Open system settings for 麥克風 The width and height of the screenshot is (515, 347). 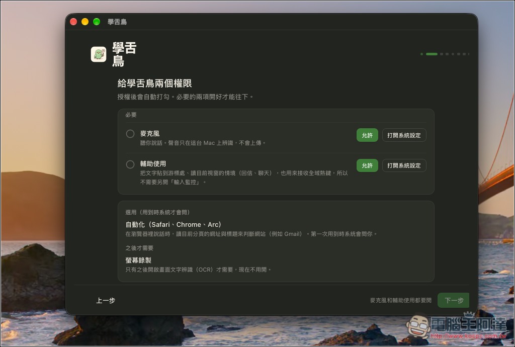(x=404, y=135)
